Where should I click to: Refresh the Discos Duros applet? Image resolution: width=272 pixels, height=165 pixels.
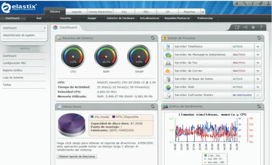(153, 106)
